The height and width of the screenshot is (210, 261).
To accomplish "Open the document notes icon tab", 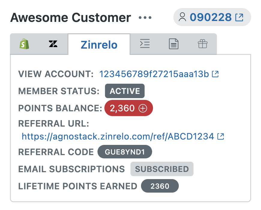I will pyautogui.click(x=173, y=44).
